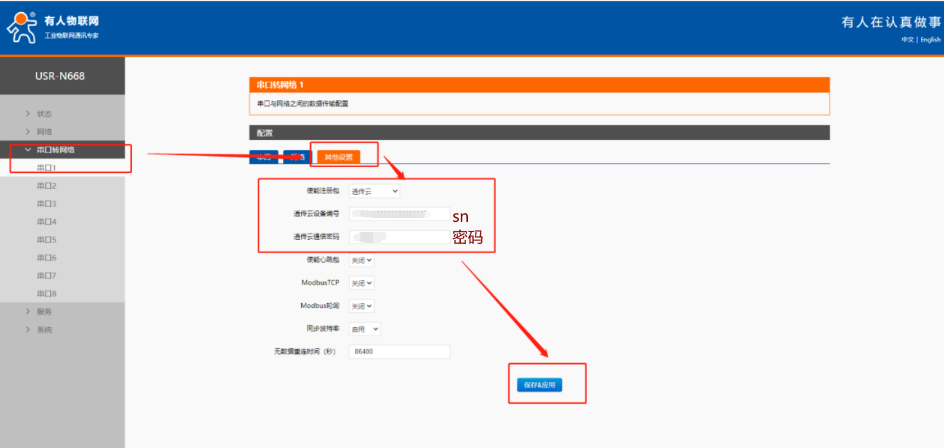Image resolution: width=944 pixels, height=448 pixels.
Task: Click the 无数据重连时间 input field
Action: pos(399,352)
